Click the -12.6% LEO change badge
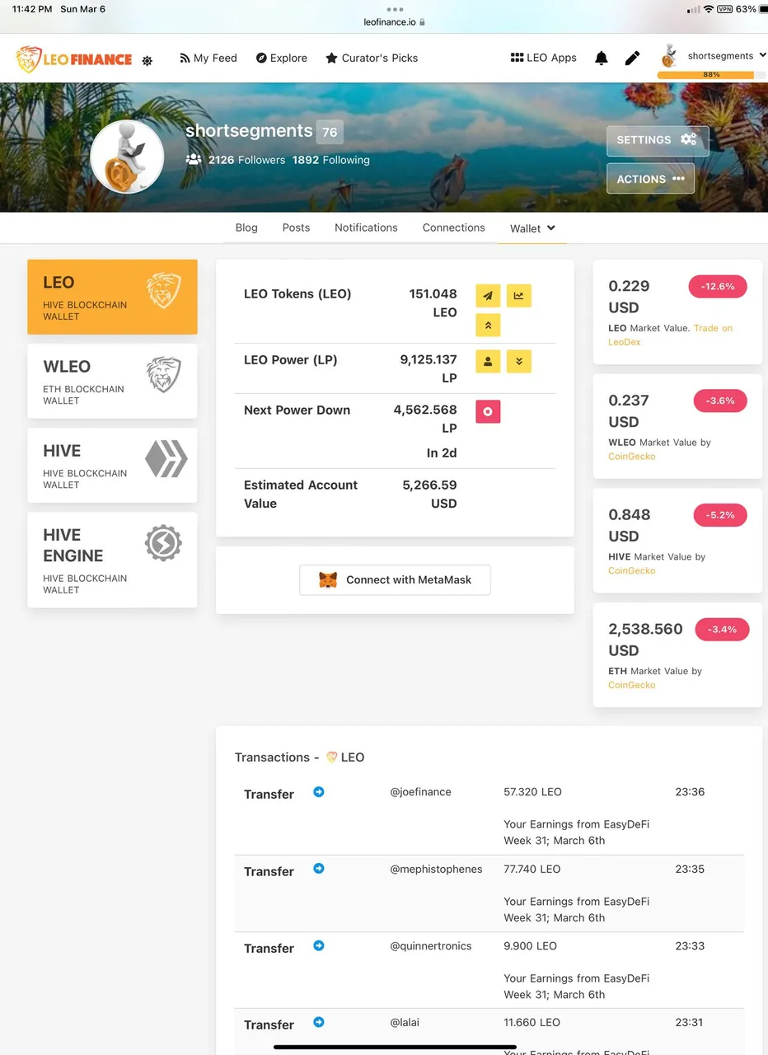Image resolution: width=768 pixels, height=1055 pixels. click(x=718, y=287)
